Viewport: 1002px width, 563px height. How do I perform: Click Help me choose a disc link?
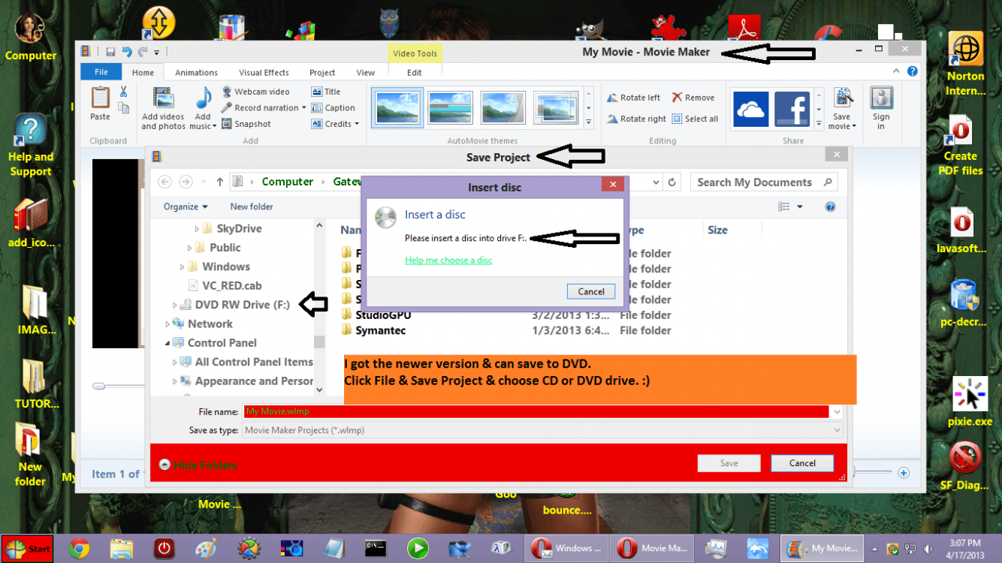click(x=448, y=260)
